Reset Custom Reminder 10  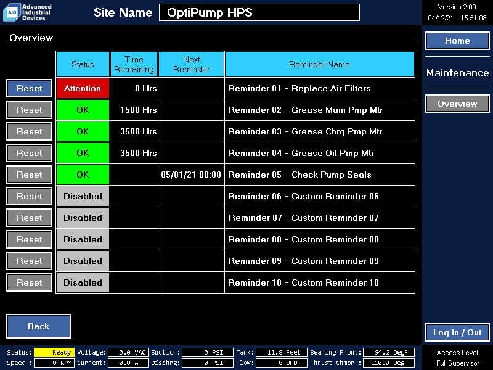pos(29,282)
